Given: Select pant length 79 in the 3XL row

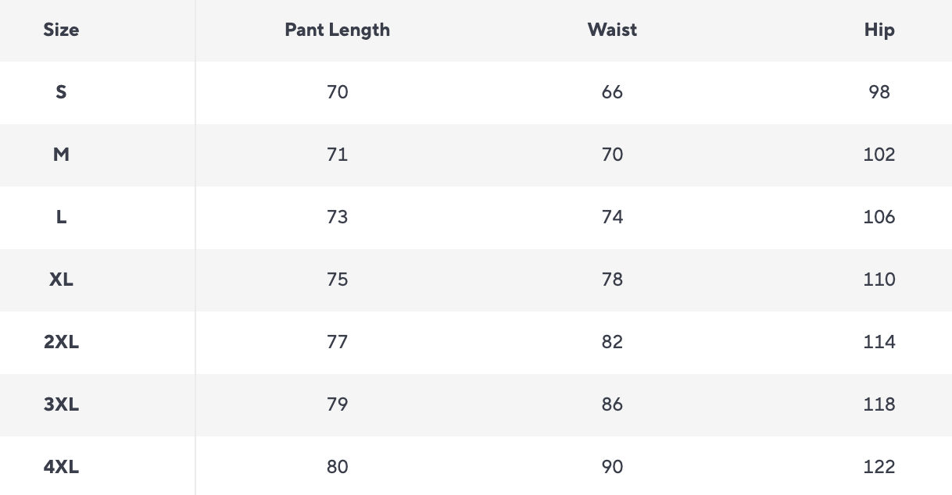Looking at the screenshot, I should point(337,404).
